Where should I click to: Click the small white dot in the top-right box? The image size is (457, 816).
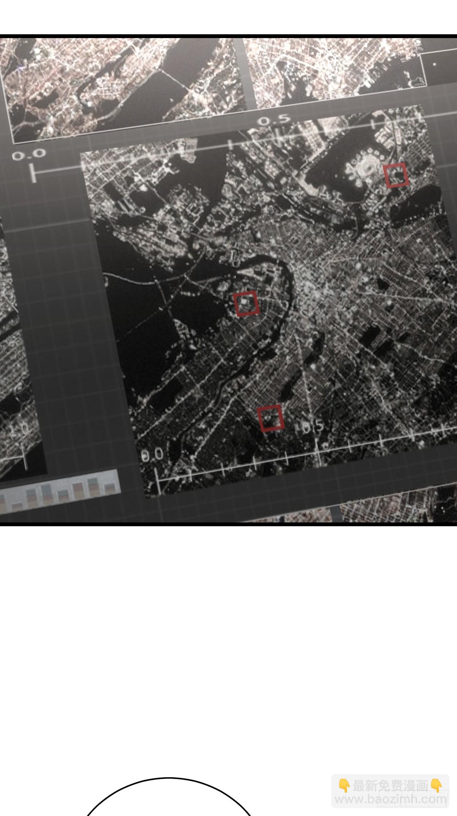(x=435, y=64)
